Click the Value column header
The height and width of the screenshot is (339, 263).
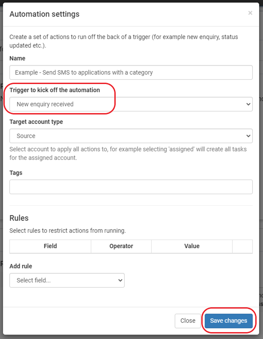coord(192,246)
